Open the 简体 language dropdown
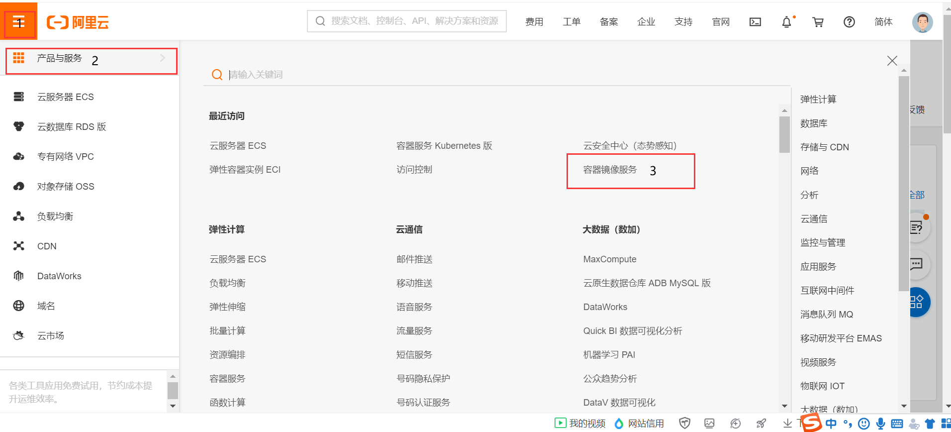The image size is (951, 432). [883, 21]
